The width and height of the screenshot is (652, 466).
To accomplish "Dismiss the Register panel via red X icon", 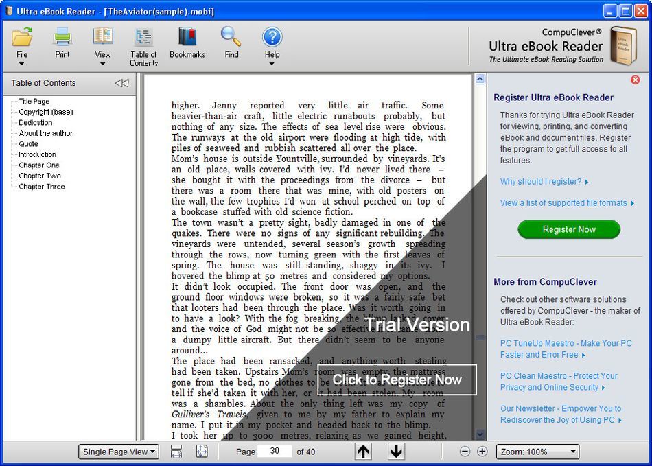I will point(636,80).
